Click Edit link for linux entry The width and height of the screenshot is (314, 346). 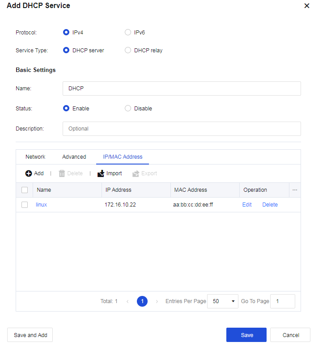(247, 205)
